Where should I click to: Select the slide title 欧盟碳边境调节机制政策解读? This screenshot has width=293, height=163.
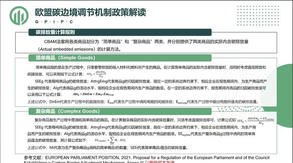pyautogui.click(x=90, y=12)
